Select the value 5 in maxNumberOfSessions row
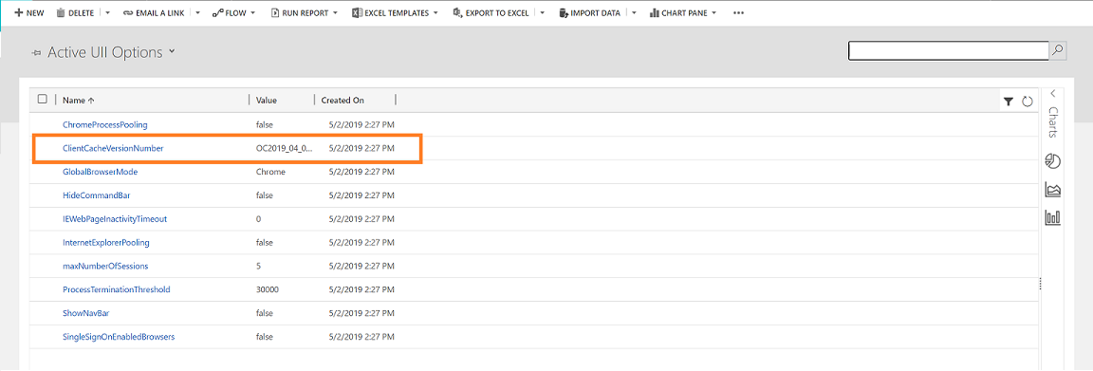1093x371 pixels. [x=259, y=266]
